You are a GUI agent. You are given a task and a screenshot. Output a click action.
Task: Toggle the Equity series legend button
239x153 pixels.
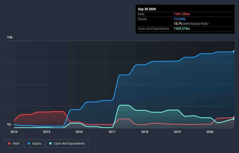34,144
